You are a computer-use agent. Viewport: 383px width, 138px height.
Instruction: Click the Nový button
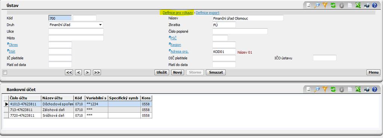[177, 72]
